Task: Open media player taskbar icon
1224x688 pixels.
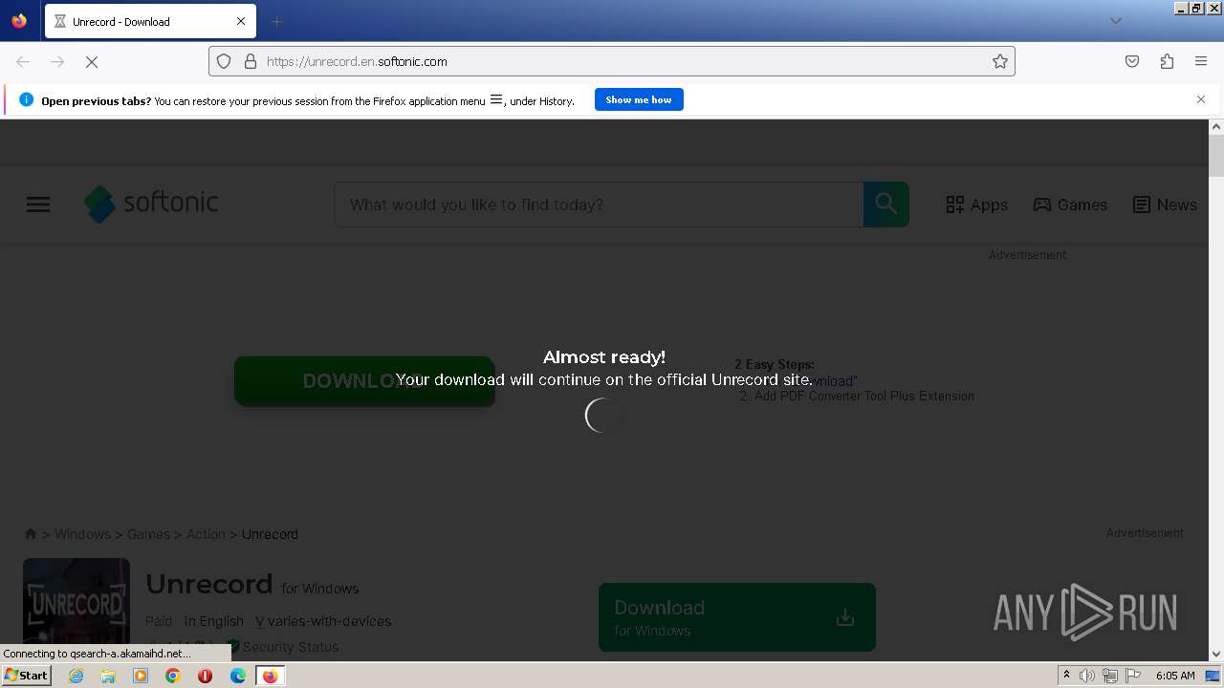Action: click(141, 676)
